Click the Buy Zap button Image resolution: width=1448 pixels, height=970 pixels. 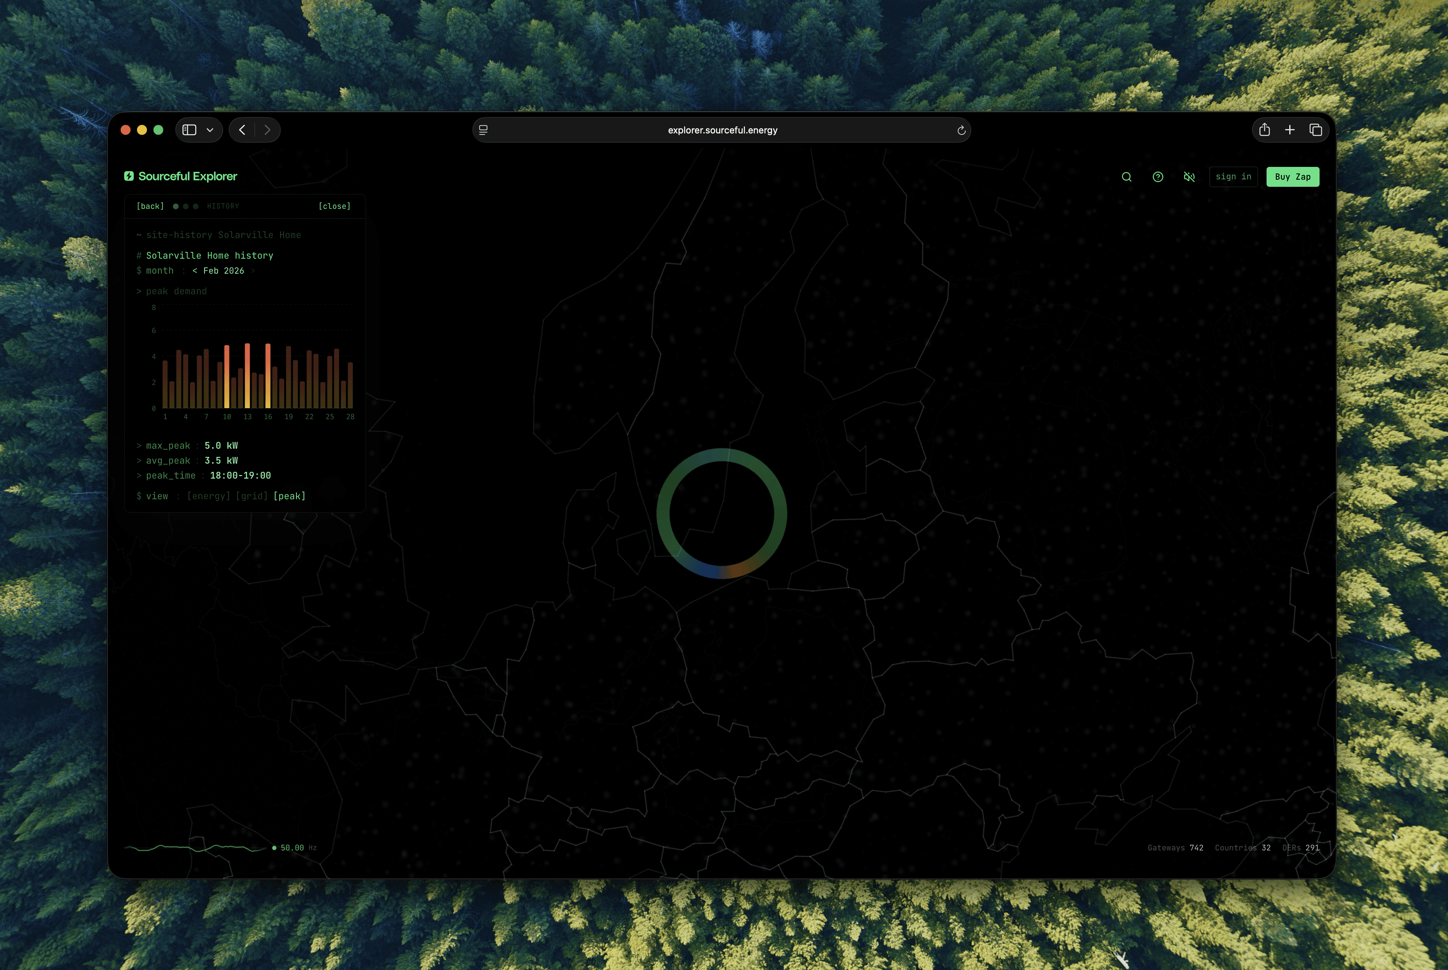[x=1293, y=176]
